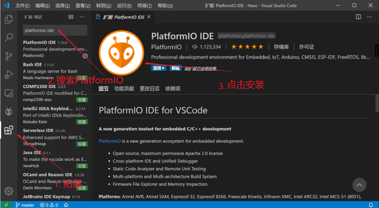Open the Extensions view icon
The width and height of the screenshot is (379, 208).
[x=9, y=130]
